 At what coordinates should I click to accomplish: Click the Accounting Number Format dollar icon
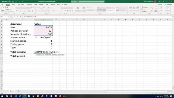pos(62,11)
